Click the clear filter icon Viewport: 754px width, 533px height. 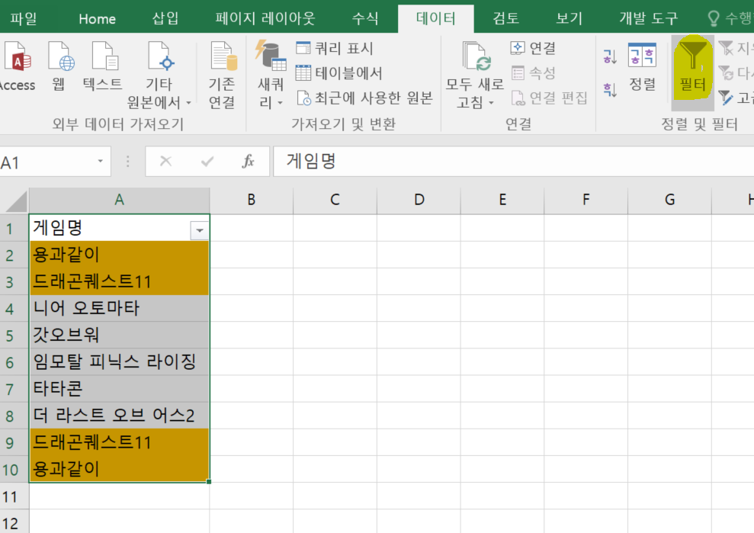coord(726,47)
